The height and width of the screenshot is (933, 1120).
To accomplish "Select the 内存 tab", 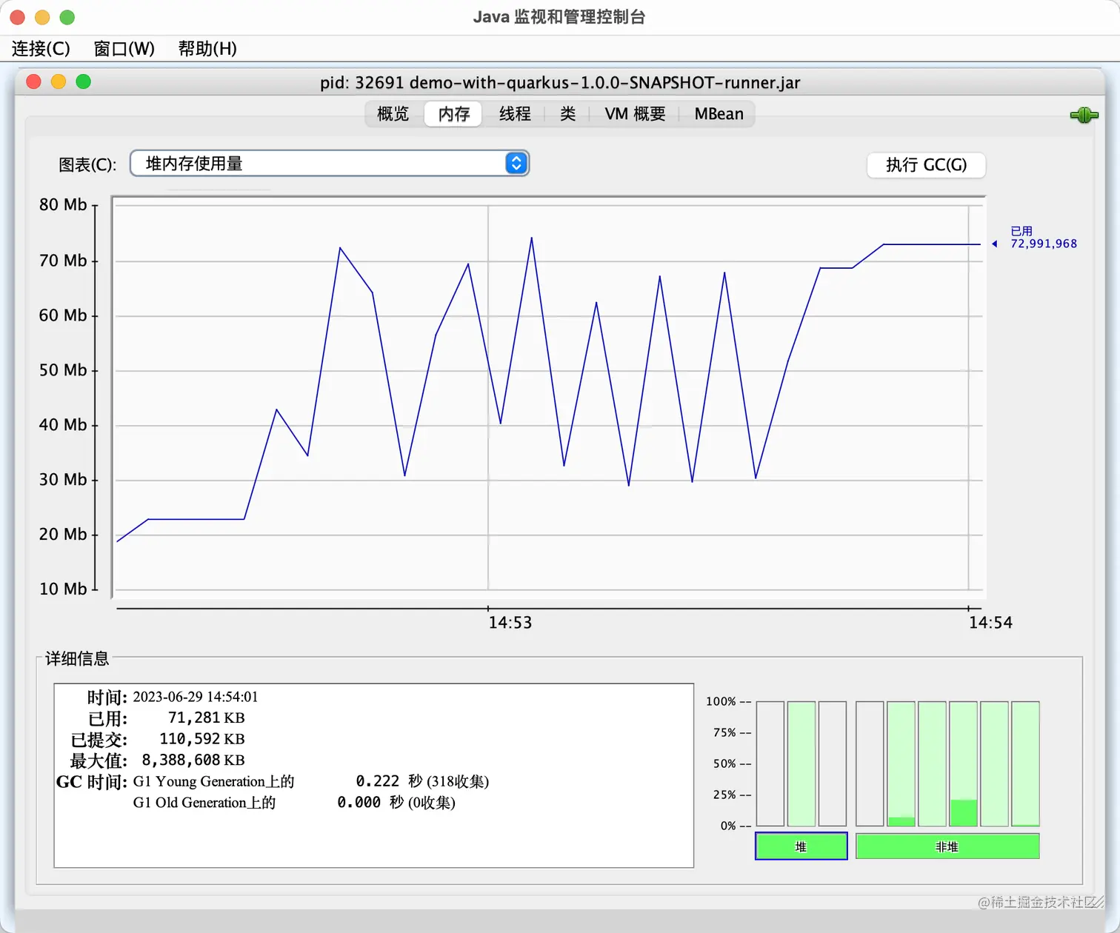I will click(454, 114).
